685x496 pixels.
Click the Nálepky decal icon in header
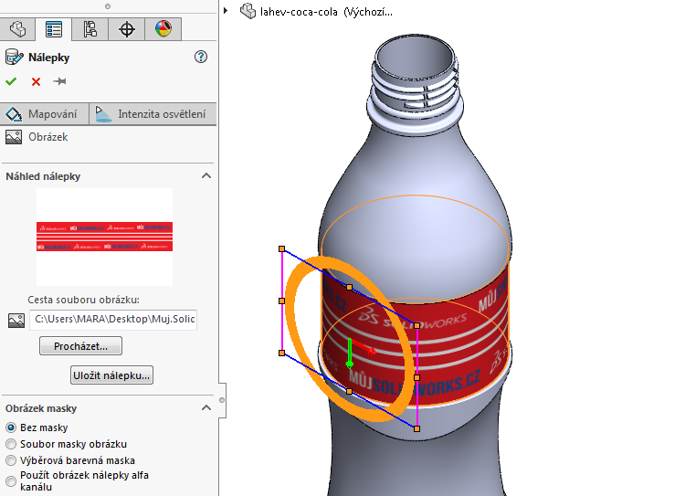(14, 58)
